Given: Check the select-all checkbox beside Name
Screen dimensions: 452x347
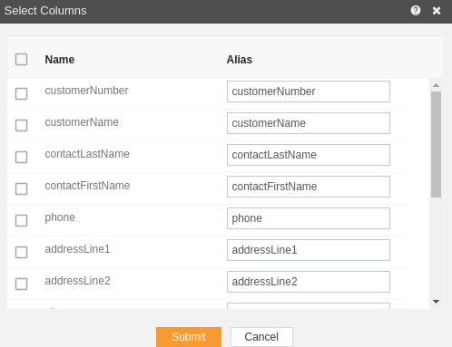Looking at the screenshot, I should click(21, 59).
